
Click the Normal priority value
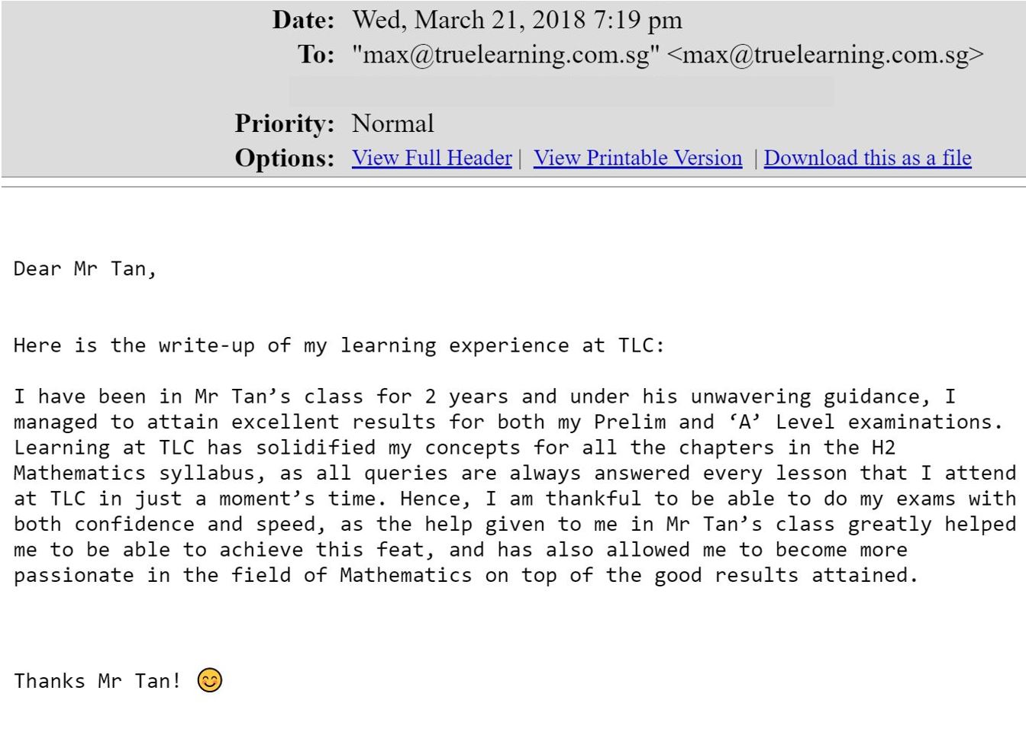tap(392, 124)
